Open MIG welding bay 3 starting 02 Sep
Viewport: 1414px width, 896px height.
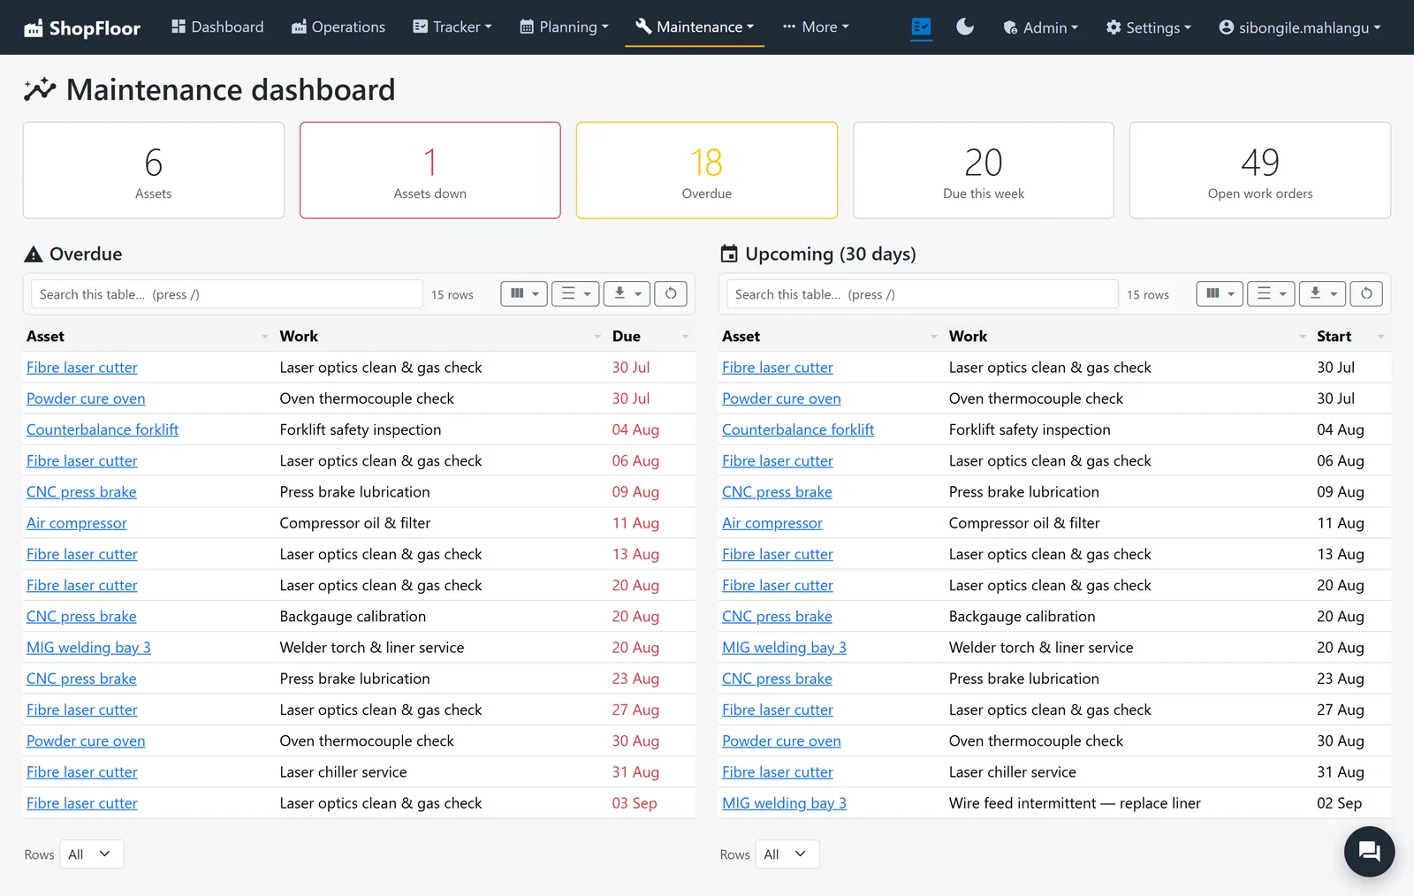click(x=784, y=803)
